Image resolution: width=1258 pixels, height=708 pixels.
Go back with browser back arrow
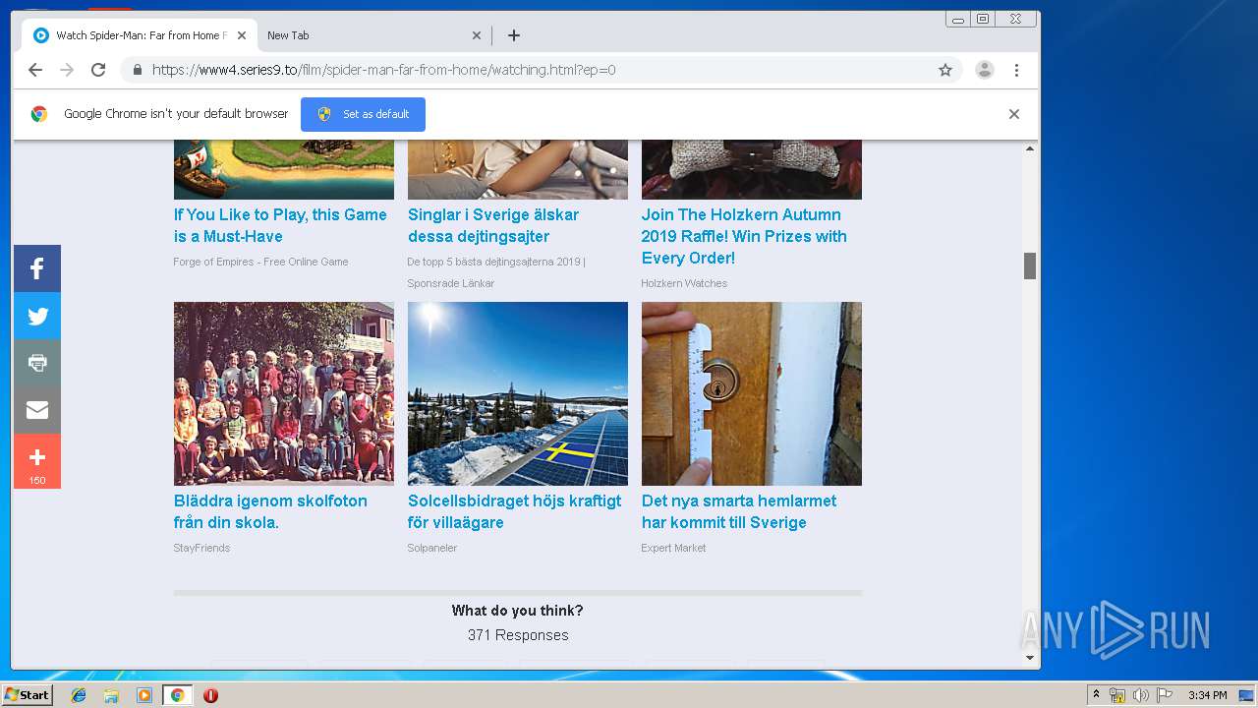(x=35, y=70)
